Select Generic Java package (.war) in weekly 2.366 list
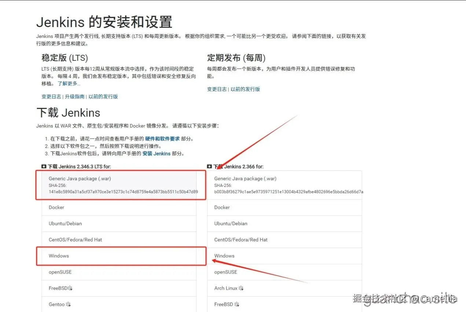Screen dimensions: 466x312 pos(285,185)
